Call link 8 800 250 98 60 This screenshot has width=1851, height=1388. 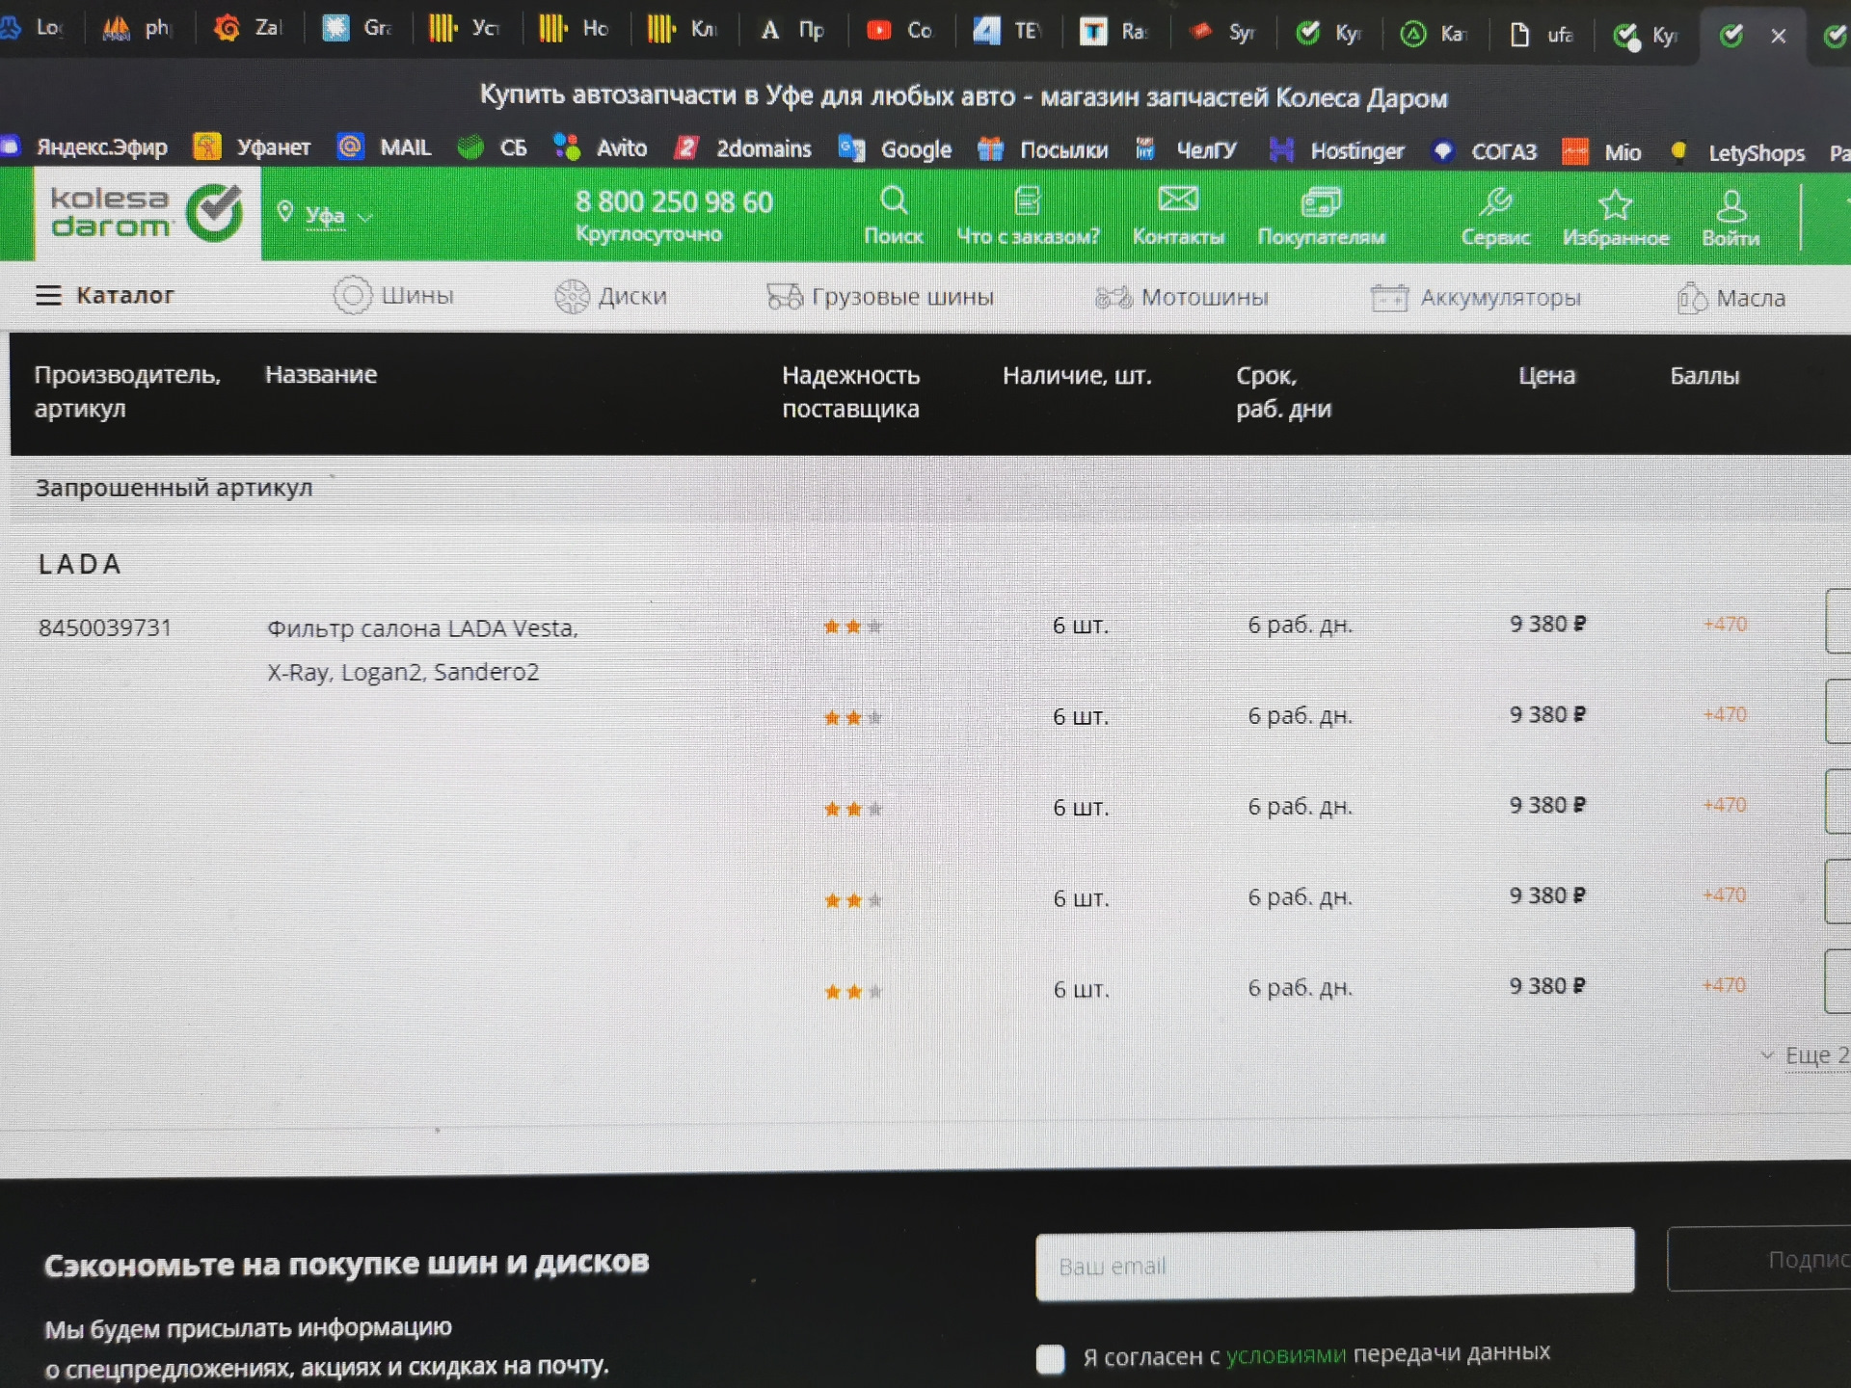pos(674,201)
